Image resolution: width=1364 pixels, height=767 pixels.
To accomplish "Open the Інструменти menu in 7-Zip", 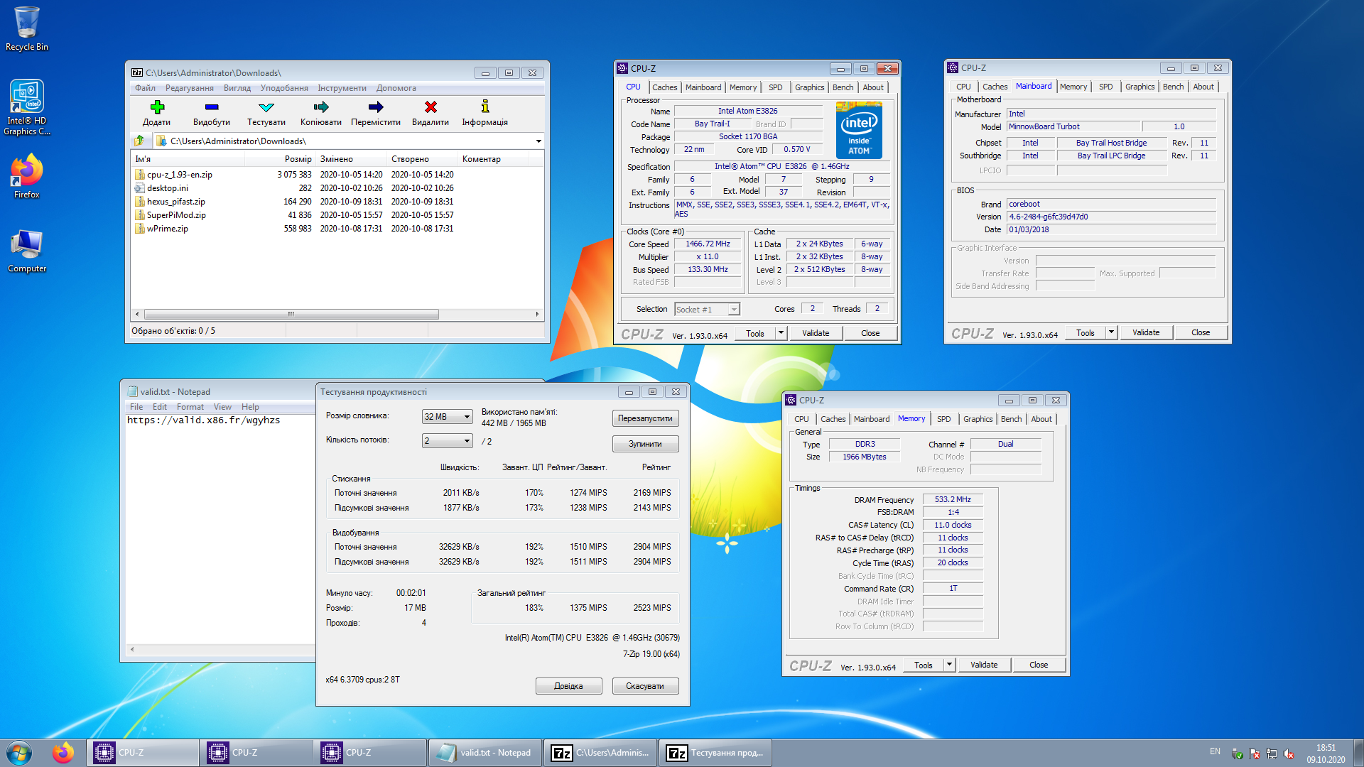I will coord(342,88).
